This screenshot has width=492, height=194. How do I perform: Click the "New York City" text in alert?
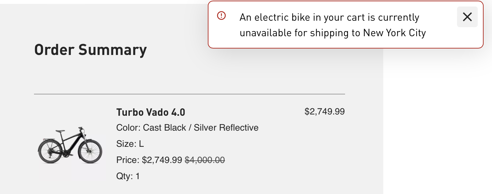tap(394, 33)
